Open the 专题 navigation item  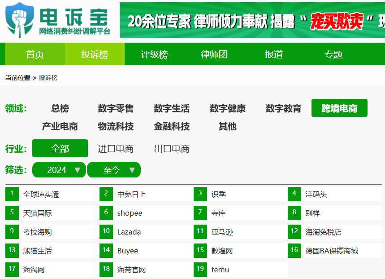tap(333, 54)
